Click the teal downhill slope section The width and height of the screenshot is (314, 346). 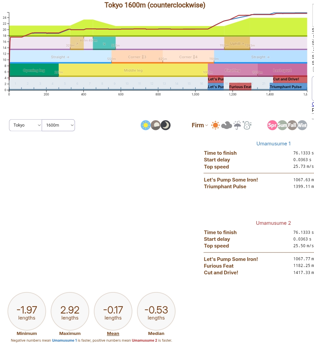pos(104,43)
